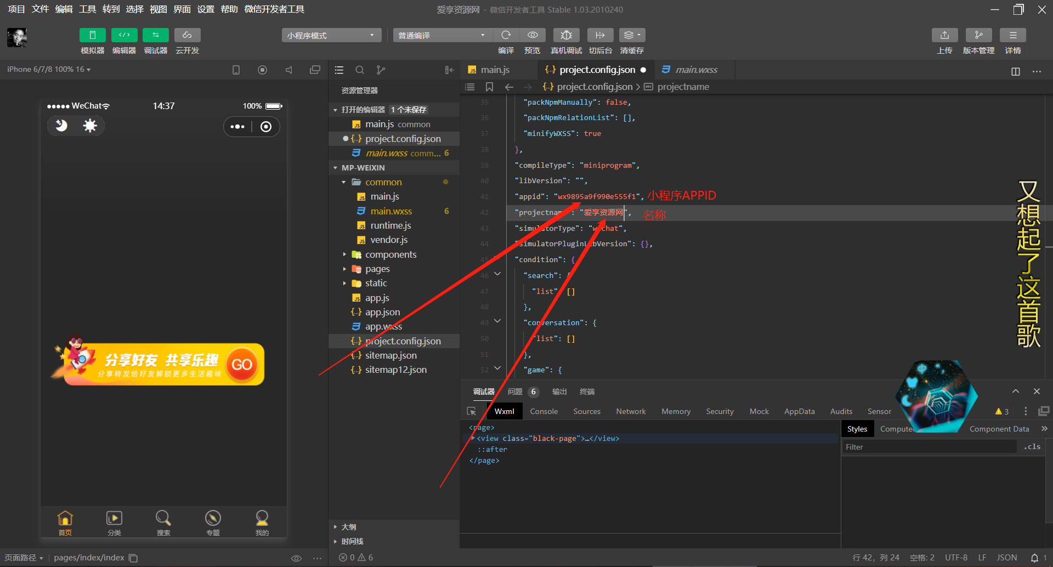Toggle dark mode moon icon in simulator
Viewport: 1053px width, 567px height.
coord(61,126)
